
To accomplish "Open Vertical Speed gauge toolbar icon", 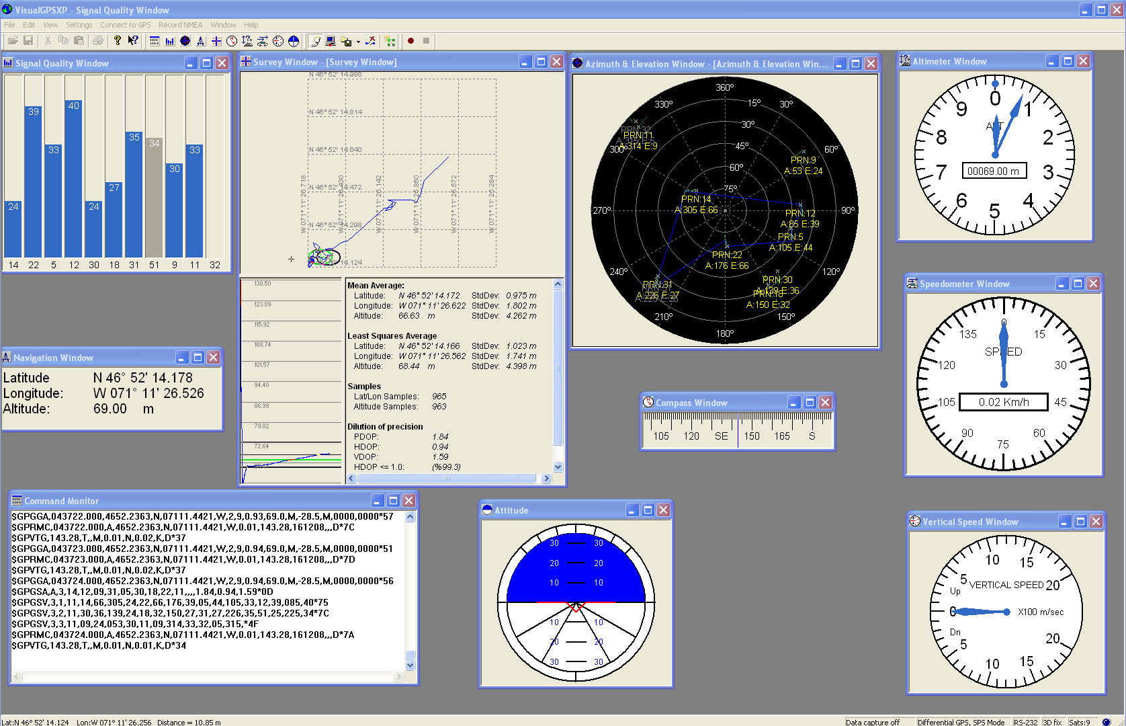I will (278, 41).
